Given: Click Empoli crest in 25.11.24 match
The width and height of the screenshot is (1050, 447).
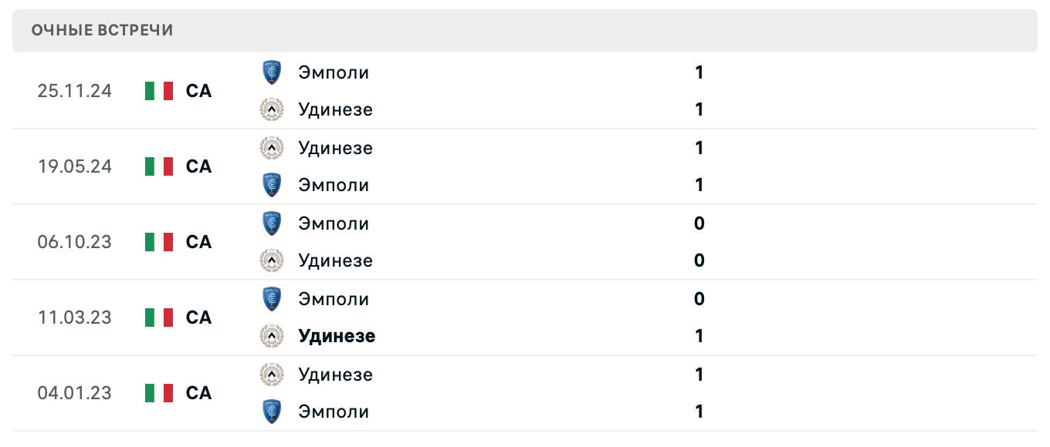Looking at the screenshot, I should pos(271,72).
